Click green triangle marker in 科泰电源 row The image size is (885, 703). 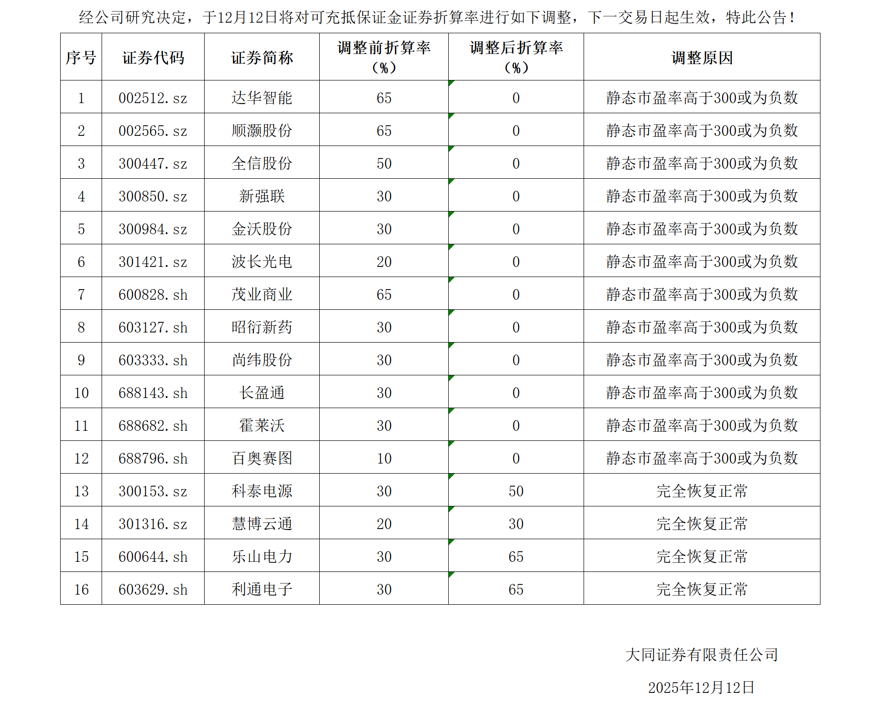tap(451, 476)
